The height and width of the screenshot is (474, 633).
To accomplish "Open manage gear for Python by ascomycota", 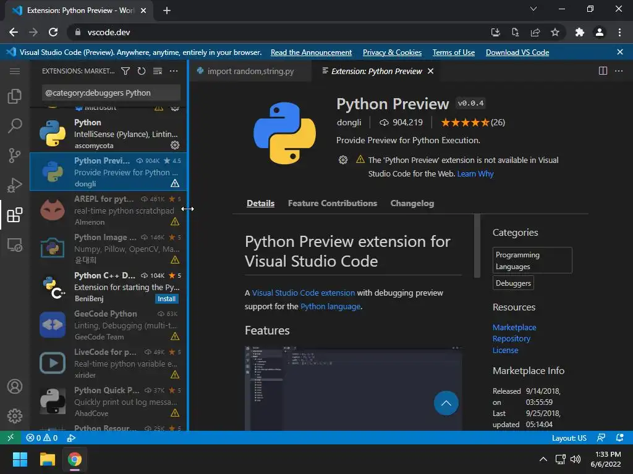I will click(x=175, y=145).
